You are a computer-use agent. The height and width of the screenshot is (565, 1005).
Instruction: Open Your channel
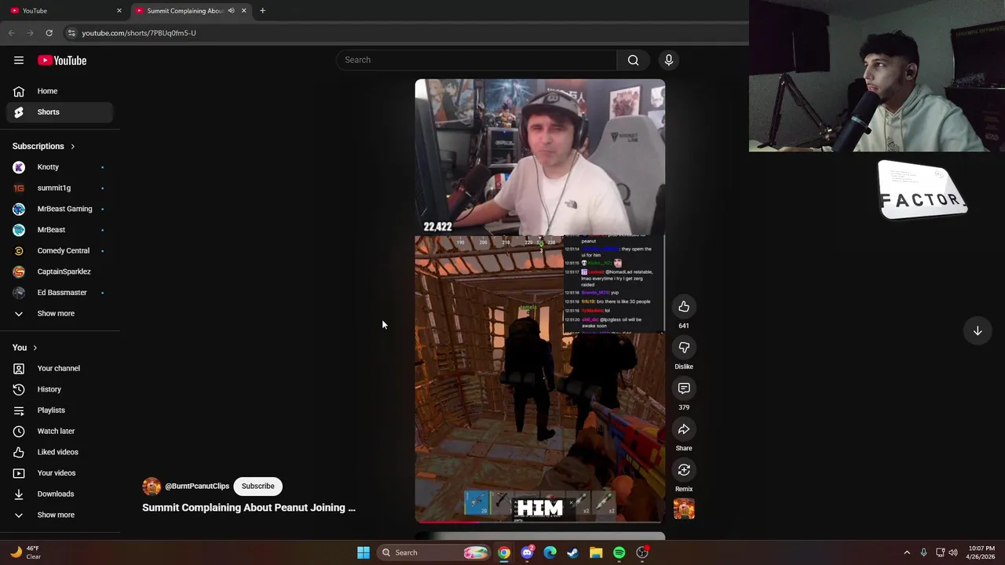[60, 368]
